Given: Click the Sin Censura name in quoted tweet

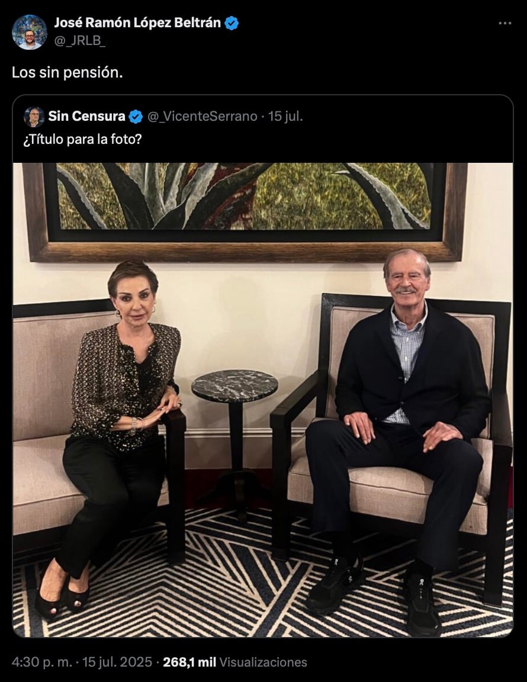Looking at the screenshot, I should coord(86,117).
